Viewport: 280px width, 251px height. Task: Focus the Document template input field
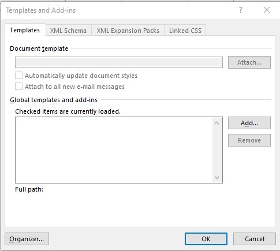119,62
